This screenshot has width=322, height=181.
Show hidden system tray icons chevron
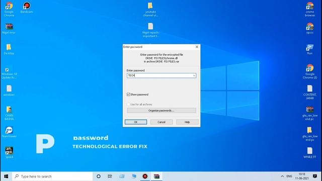[x=282, y=176]
